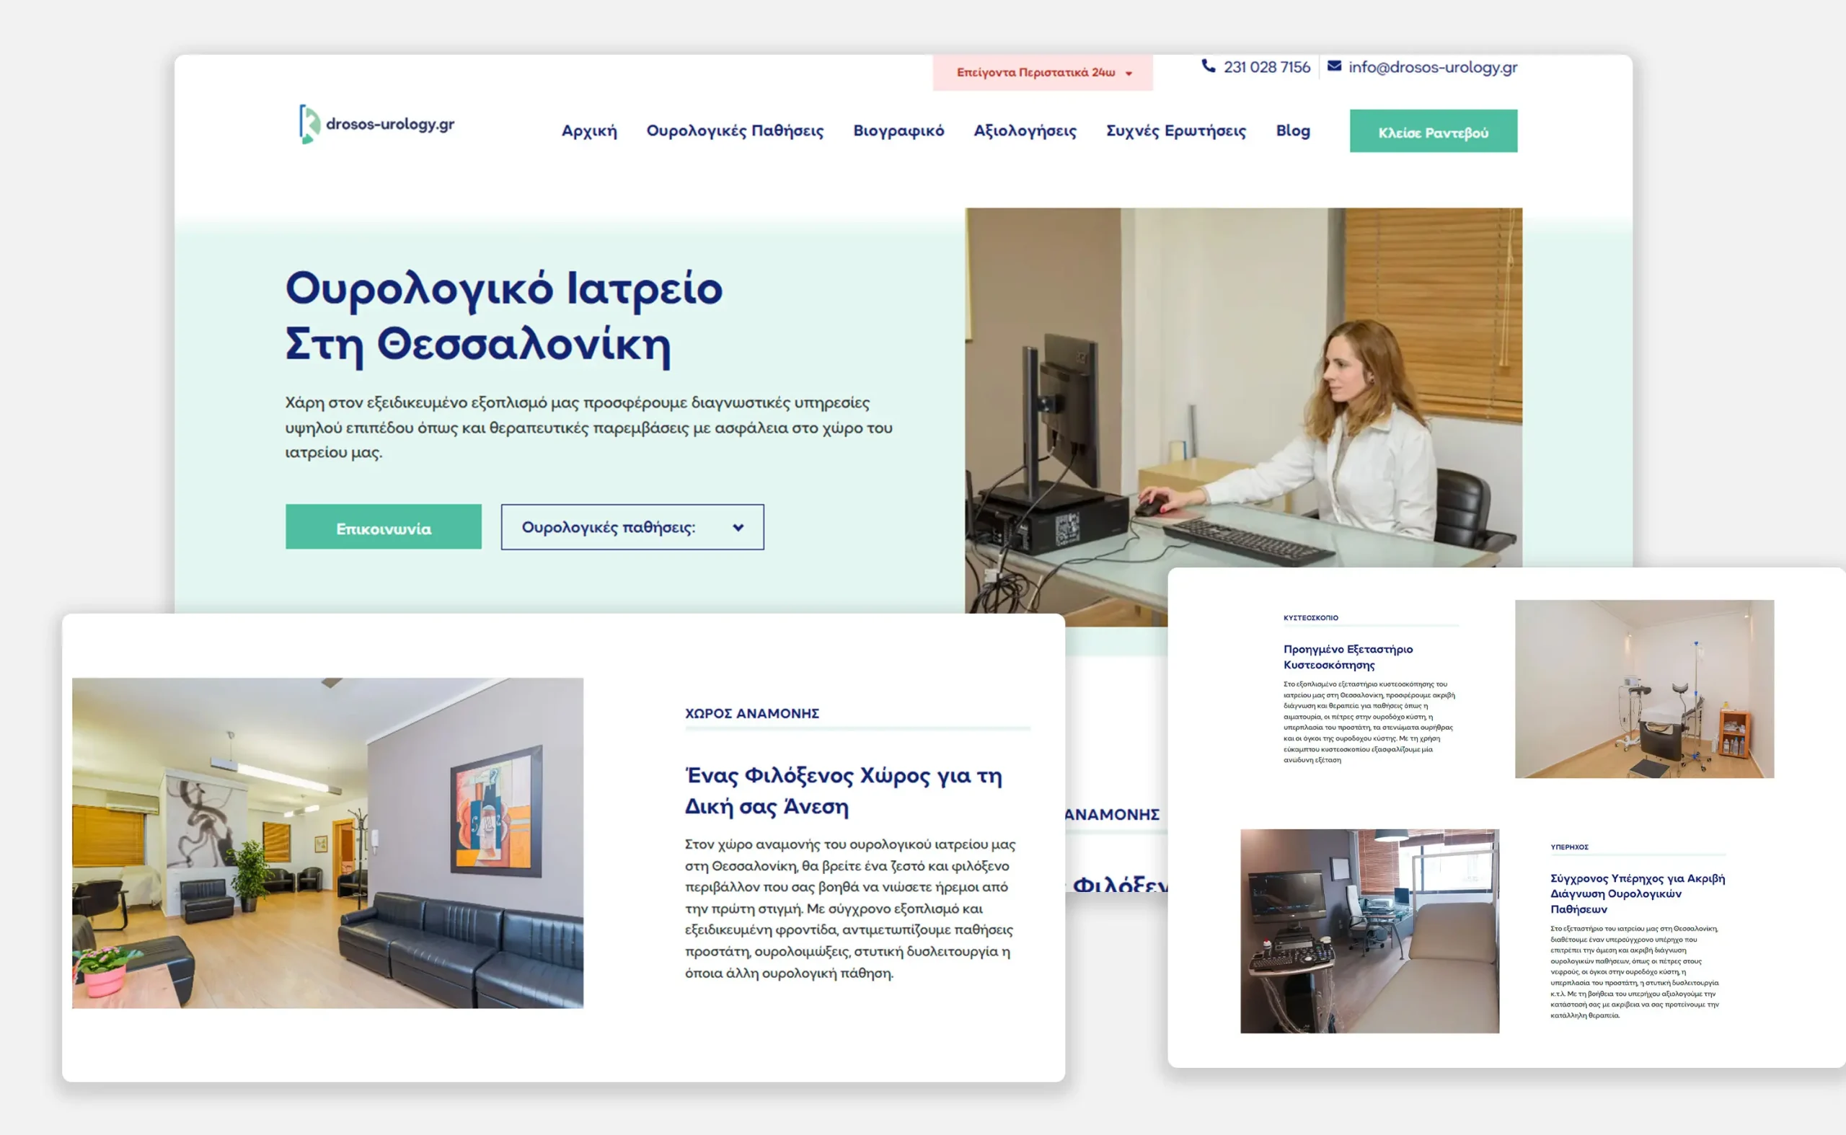The image size is (1846, 1135).
Task: Click the Επικοινωνία button
Action: pos(383,528)
